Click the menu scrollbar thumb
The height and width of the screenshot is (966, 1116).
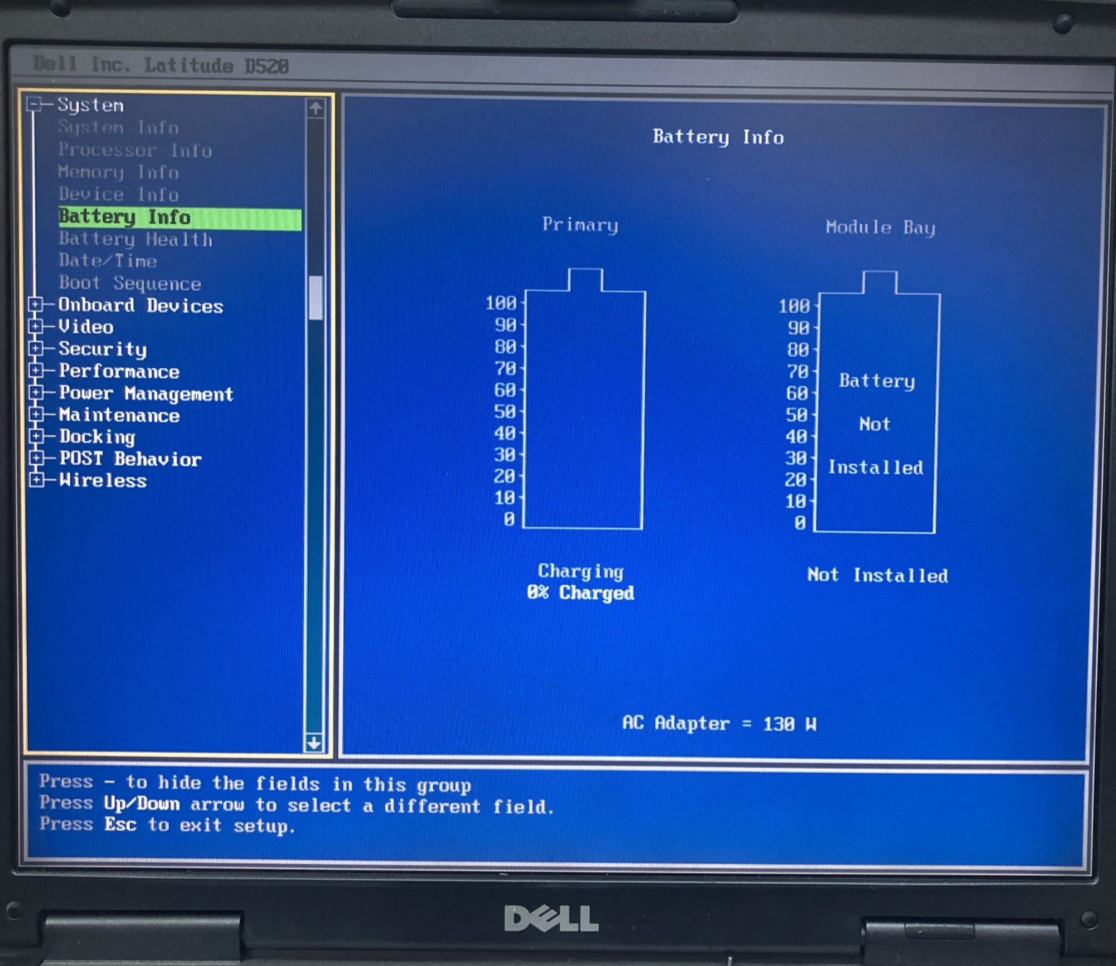click(x=316, y=298)
